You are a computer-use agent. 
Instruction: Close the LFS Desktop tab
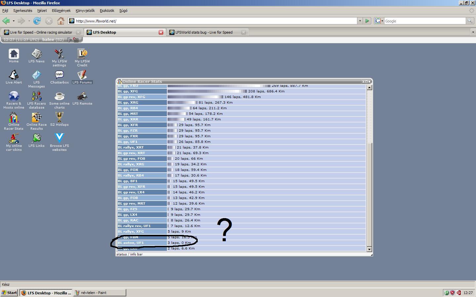click(161, 32)
